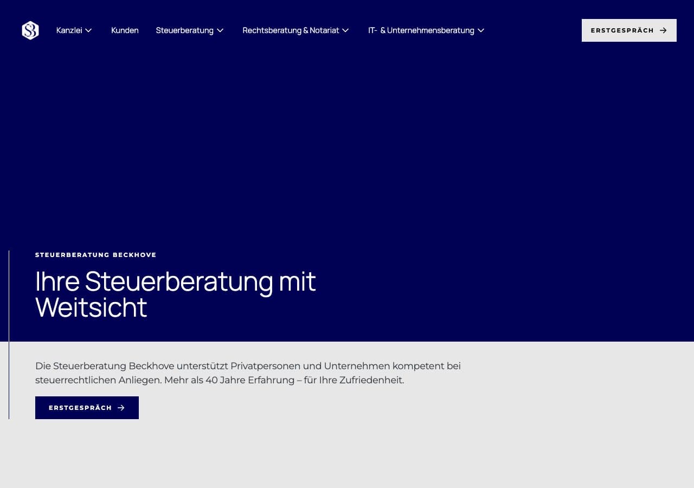694x488 pixels.
Task: Click the chevron icon beside IT- & Unternehmensberatung
Action: tap(480, 30)
